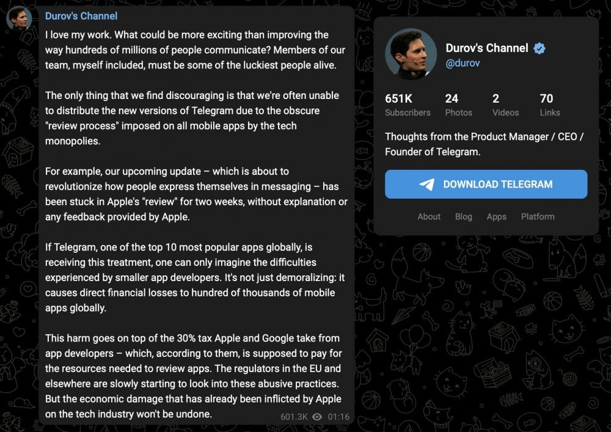Click the verified badge next to Durov's Channel
Image resolution: width=611 pixels, height=432 pixels.
coord(540,48)
